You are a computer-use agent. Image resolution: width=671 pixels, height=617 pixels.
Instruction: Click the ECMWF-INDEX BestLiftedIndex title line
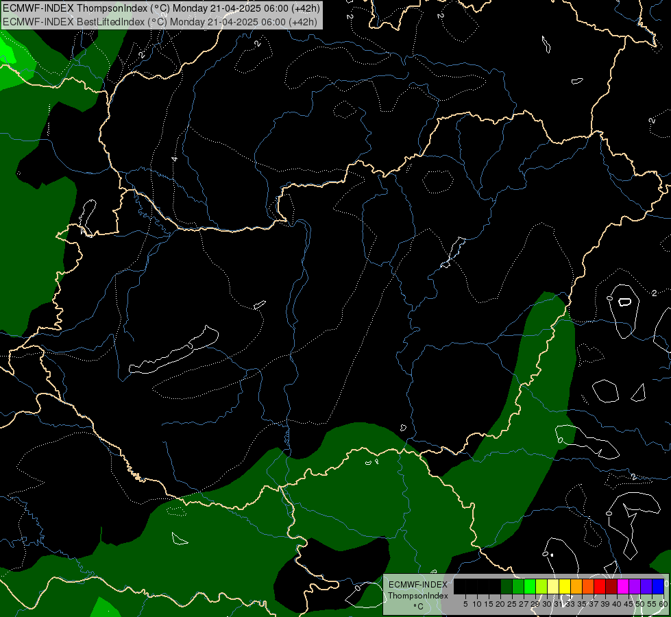click(x=160, y=22)
